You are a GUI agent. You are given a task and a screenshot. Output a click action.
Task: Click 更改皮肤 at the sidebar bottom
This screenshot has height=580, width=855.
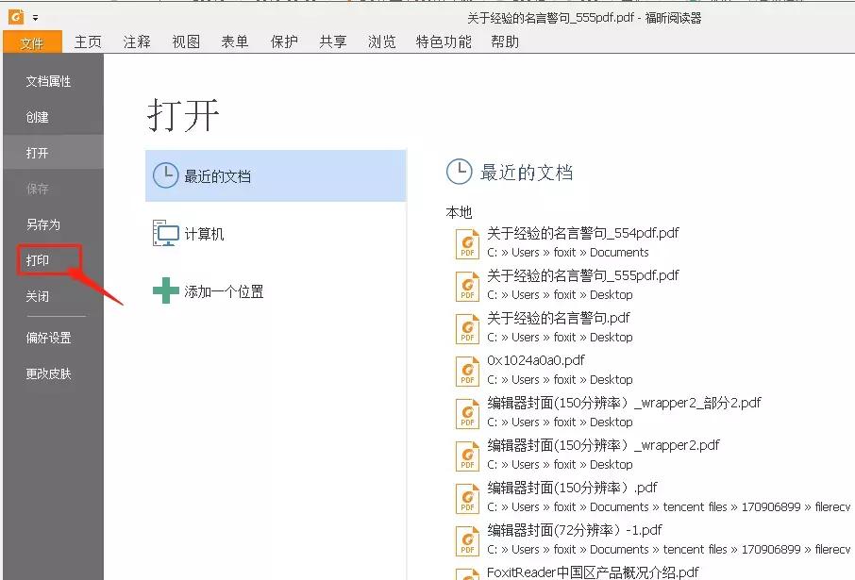tap(49, 373)
